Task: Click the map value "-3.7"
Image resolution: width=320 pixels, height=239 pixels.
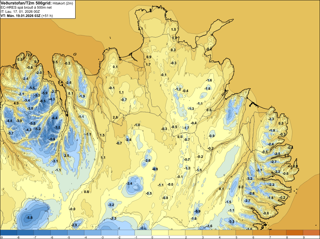Action: pos(11,133)
